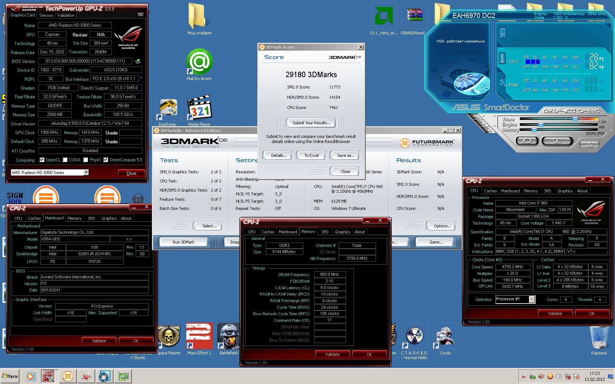This screenshot has width=615, height=384.
Task: Click the DRAM Frequency 950.0 MHz field
Action: point(330,274)
